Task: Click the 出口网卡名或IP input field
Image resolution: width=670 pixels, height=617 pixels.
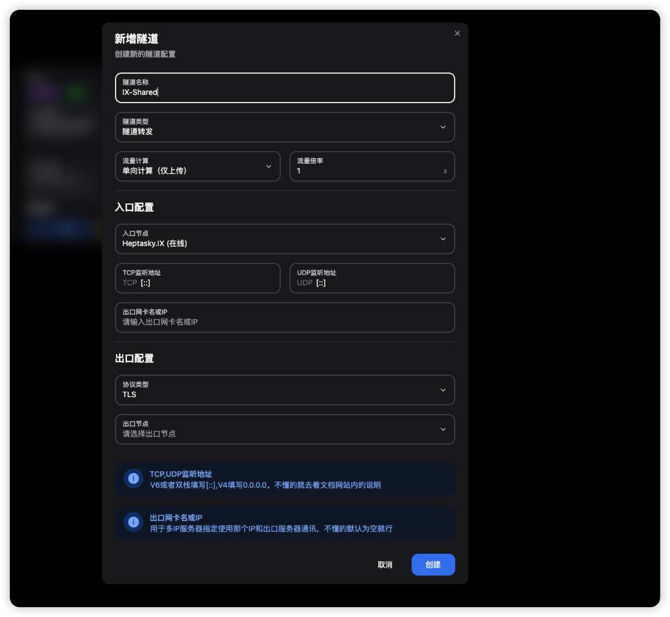Action: [285, 322]
